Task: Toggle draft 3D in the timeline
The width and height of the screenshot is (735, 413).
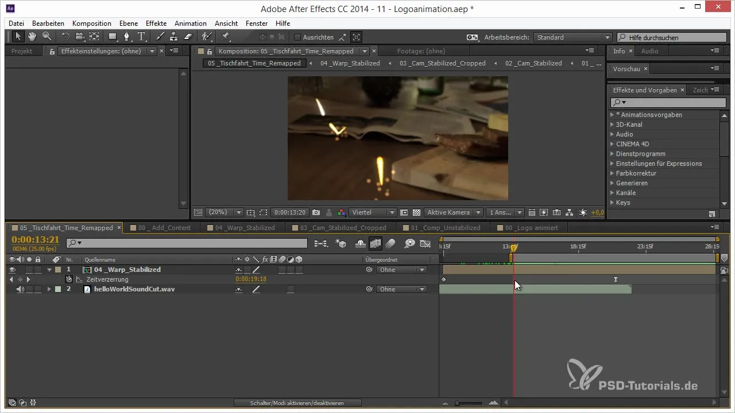Action: [341, 243]
